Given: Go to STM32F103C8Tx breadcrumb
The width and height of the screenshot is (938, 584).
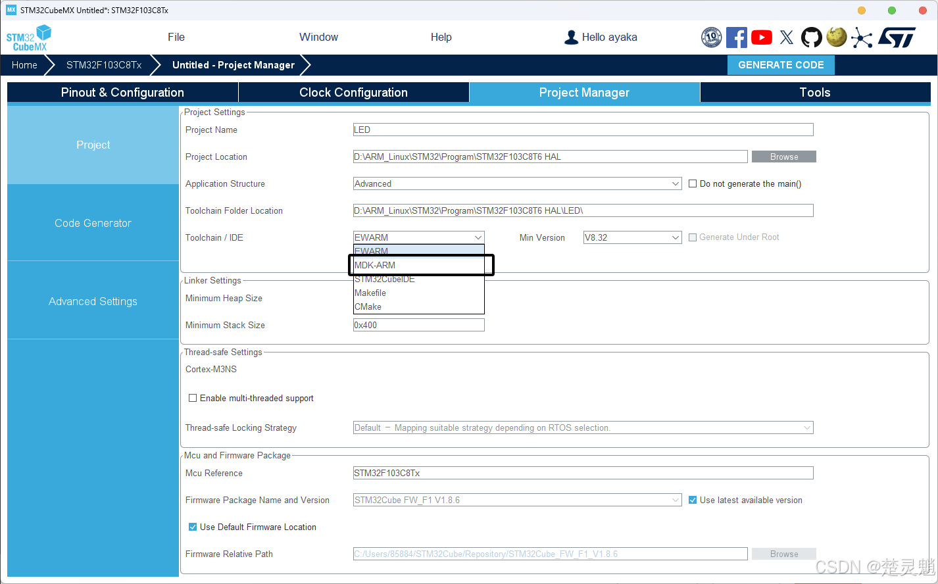Looking at the screenshot, I should pyautogui.click(x=104, y=65).
